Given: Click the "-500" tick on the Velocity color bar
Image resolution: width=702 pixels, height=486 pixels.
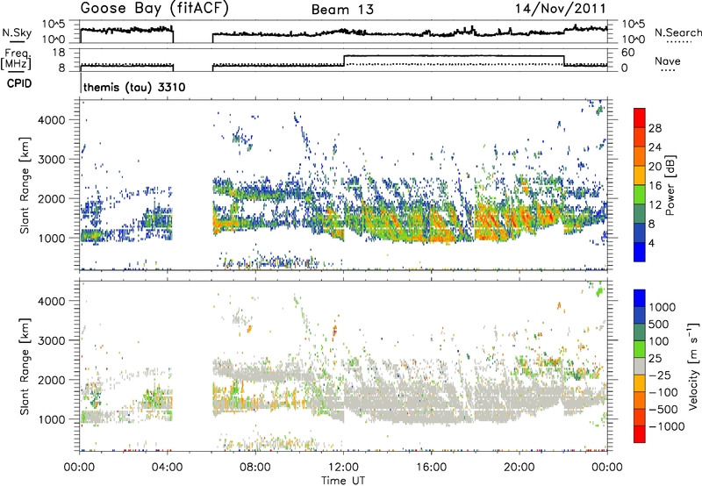Looking at the screenshot, I should click(x=663, y=409).
